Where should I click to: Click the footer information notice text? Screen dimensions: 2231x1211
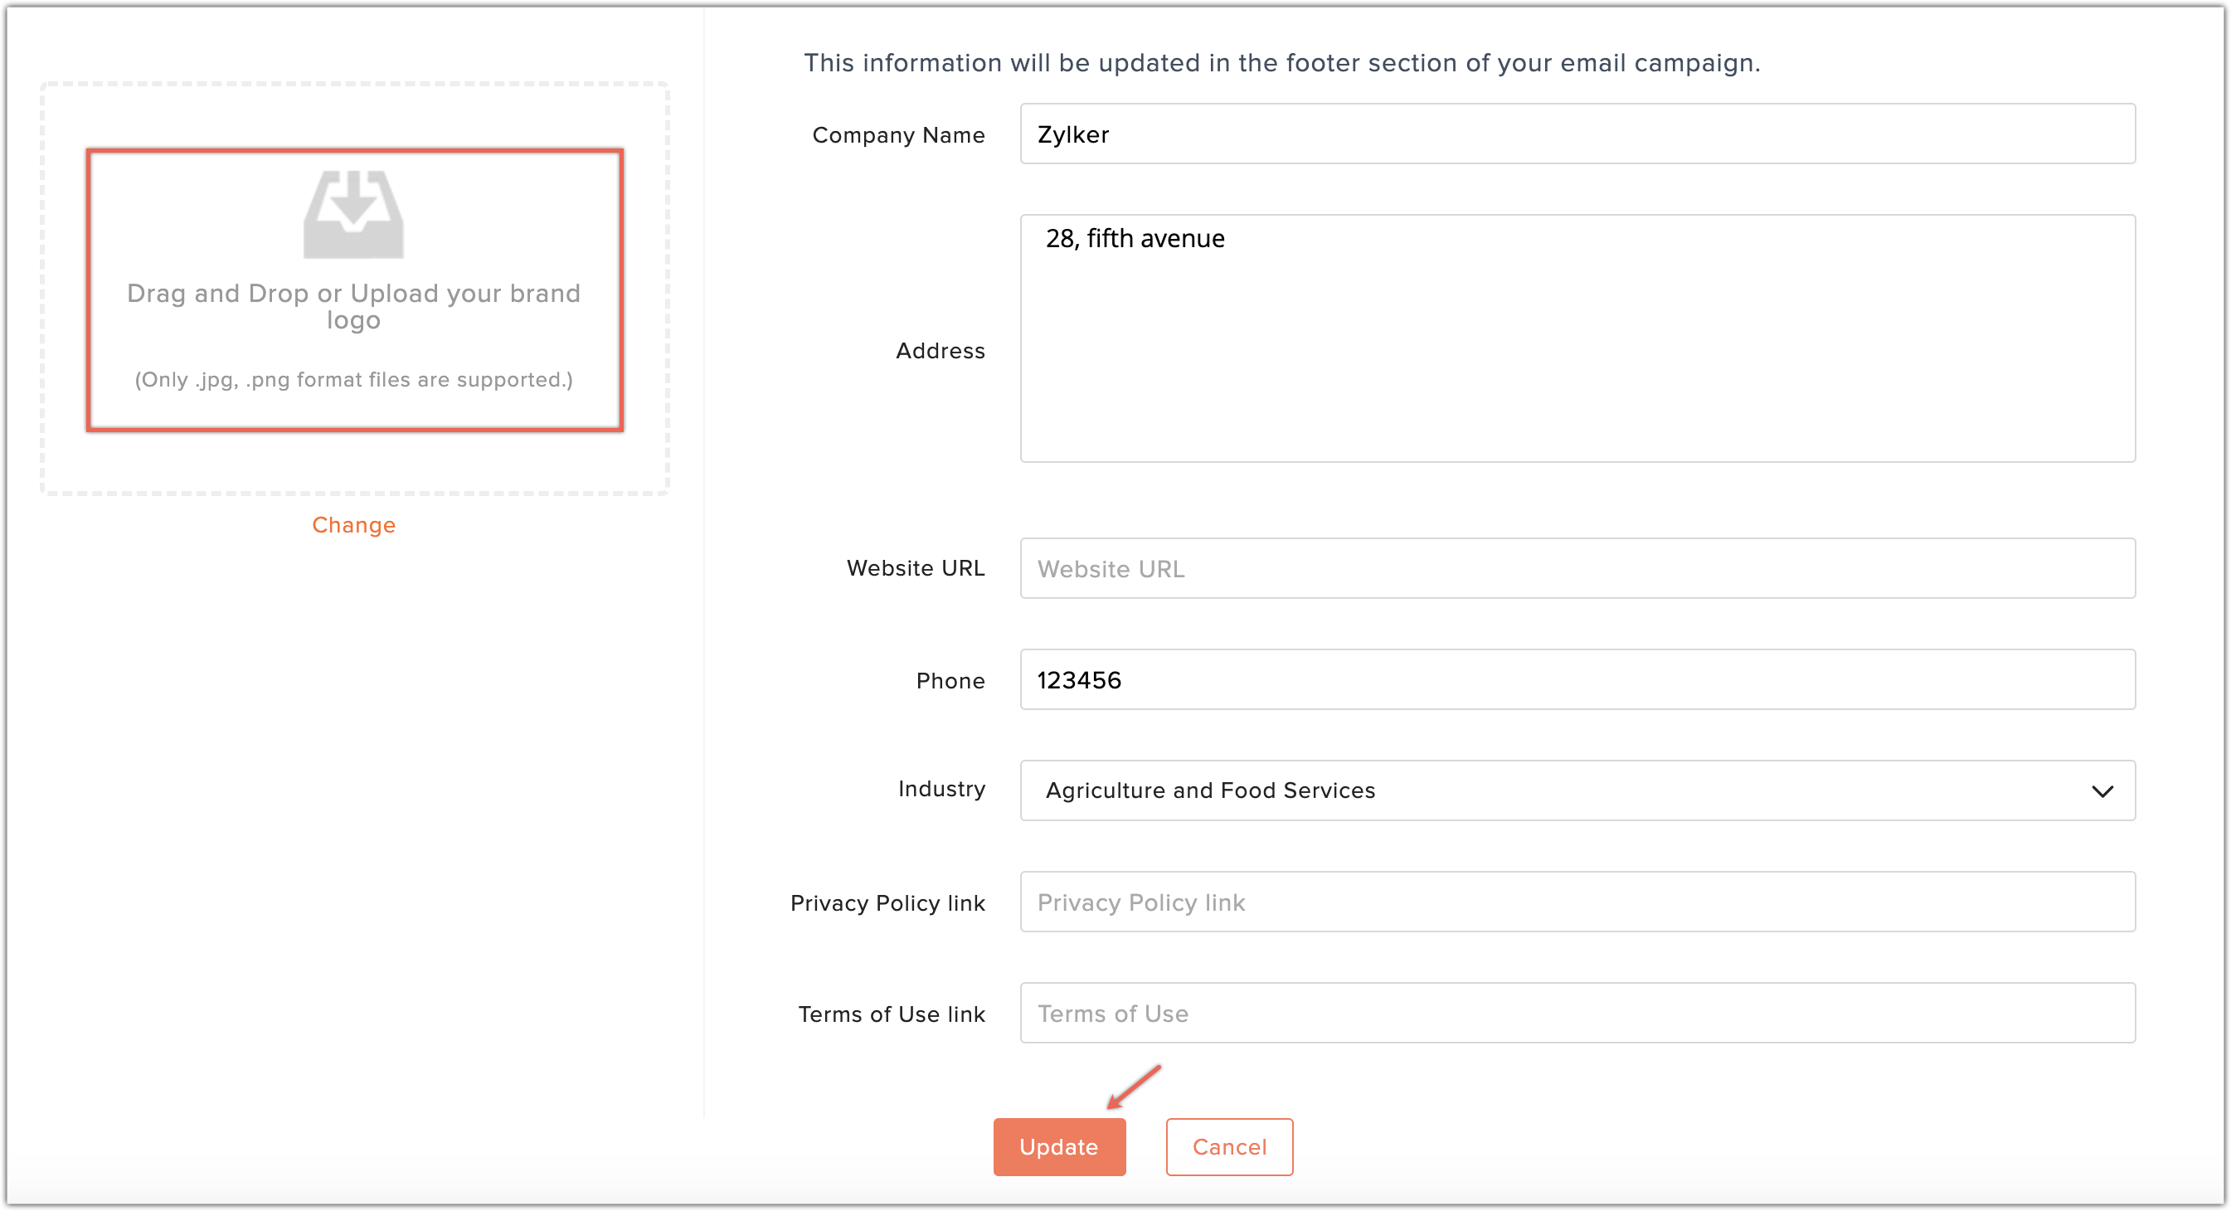[x=1281, y=63]
